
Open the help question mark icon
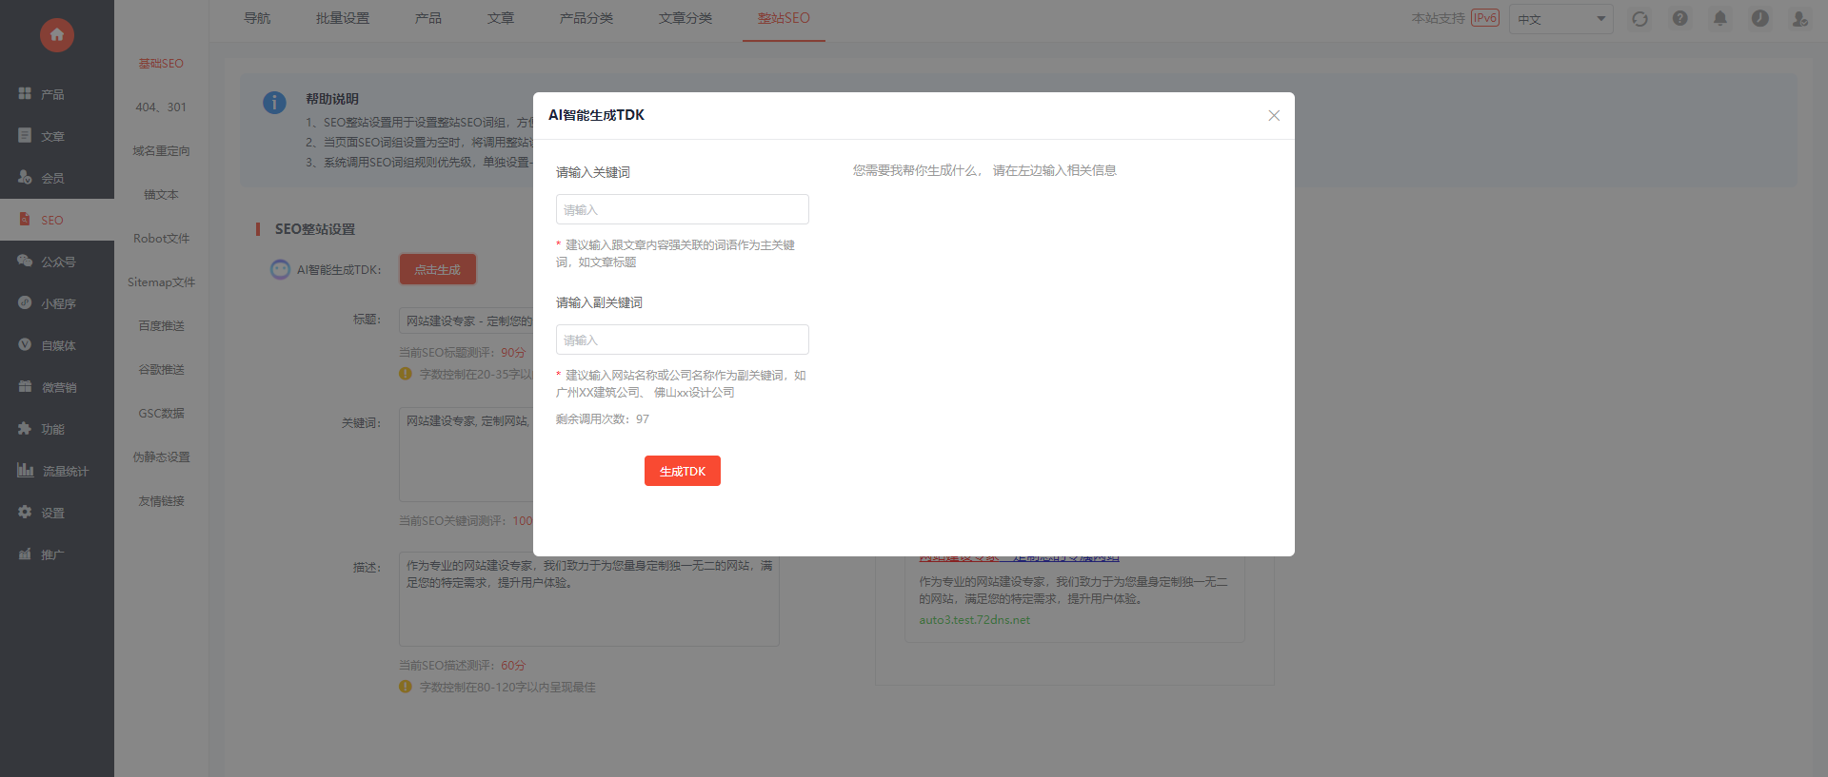1680,18
